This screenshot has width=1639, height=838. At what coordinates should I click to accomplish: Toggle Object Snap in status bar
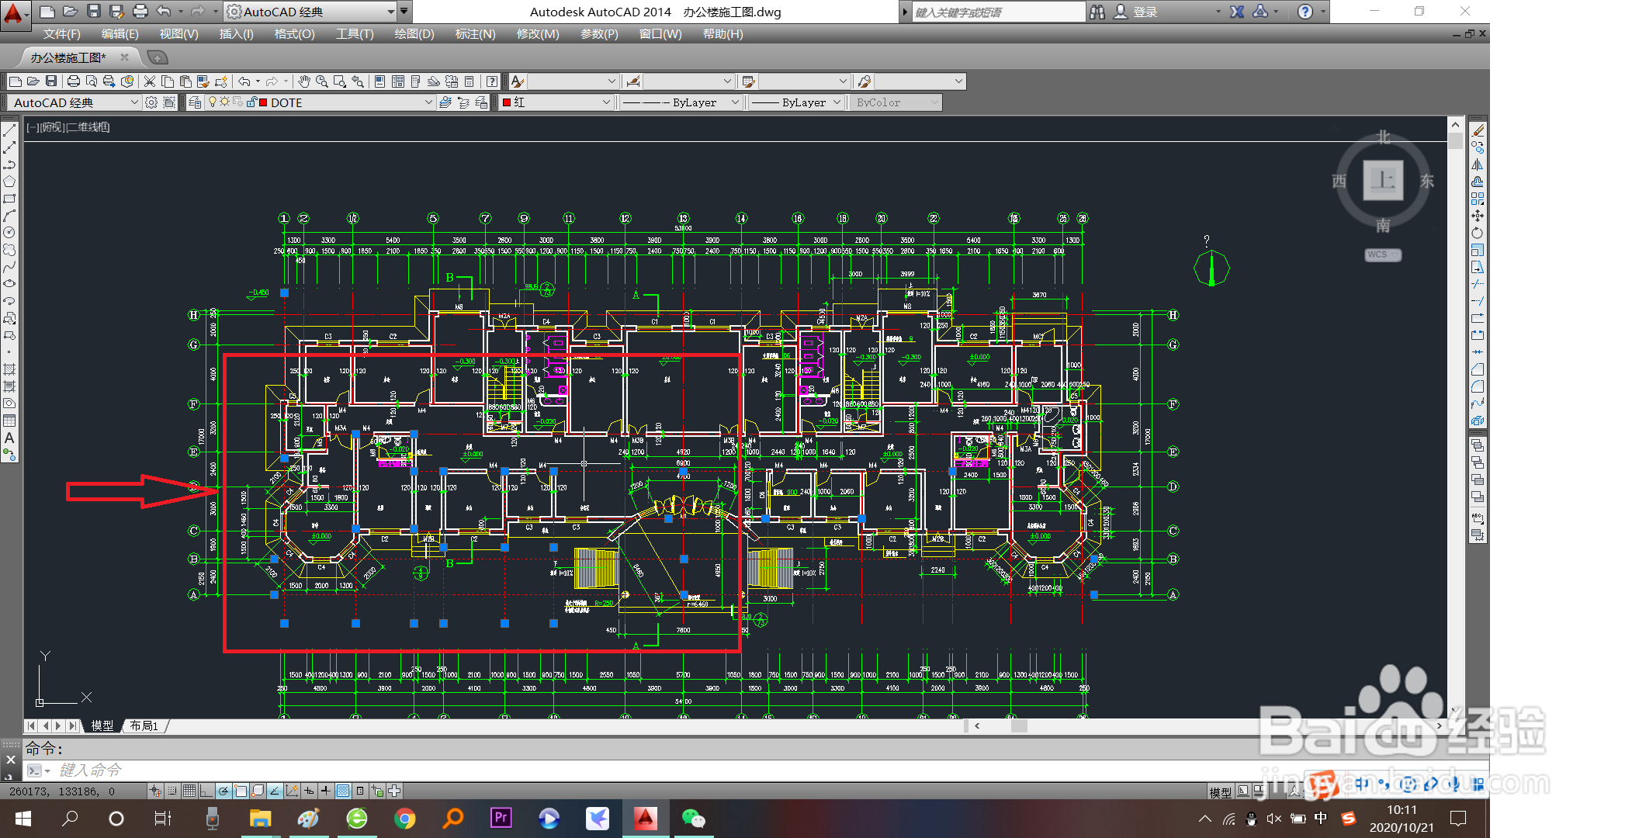pyautogui.click(x=241, y=791)
